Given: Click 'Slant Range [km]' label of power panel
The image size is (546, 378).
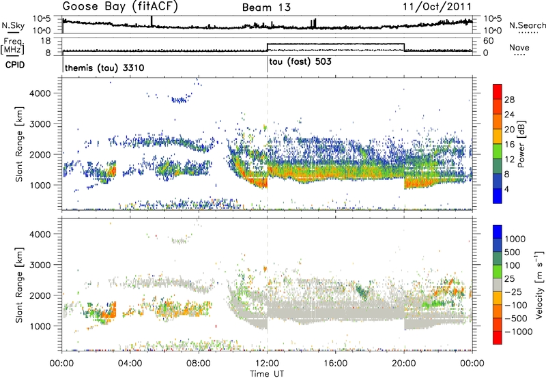Looking at the screenshot, I should (19, 144).
